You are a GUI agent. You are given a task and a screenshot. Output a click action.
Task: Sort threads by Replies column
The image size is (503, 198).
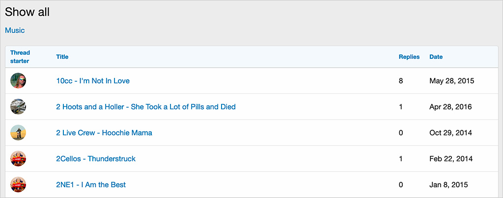point(409,57)
